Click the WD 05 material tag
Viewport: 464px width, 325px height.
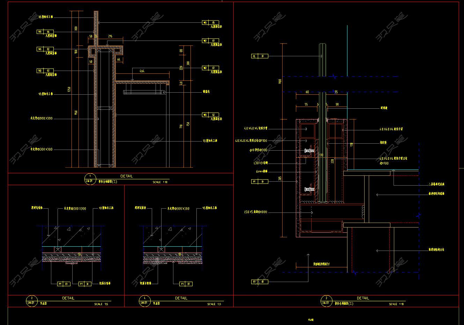[x=210, y=23]
